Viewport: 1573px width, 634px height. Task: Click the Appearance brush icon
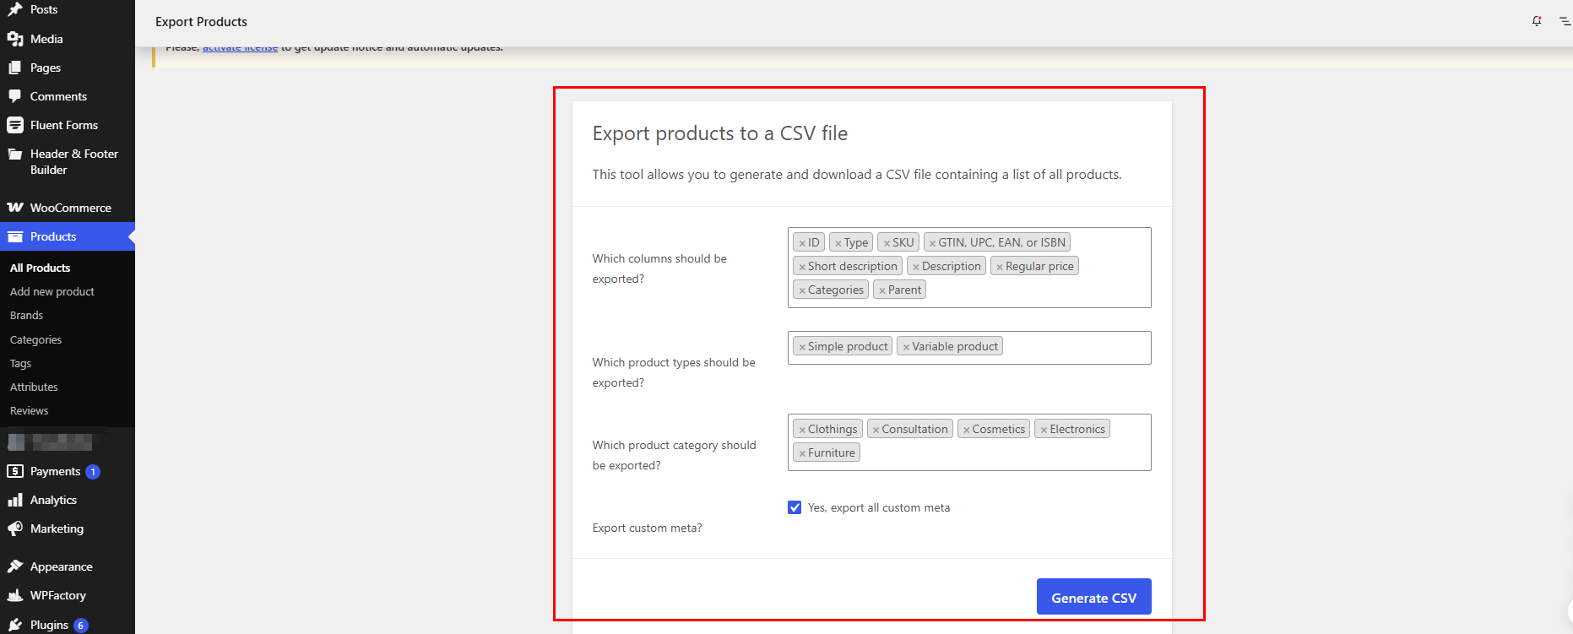[15, 566]
